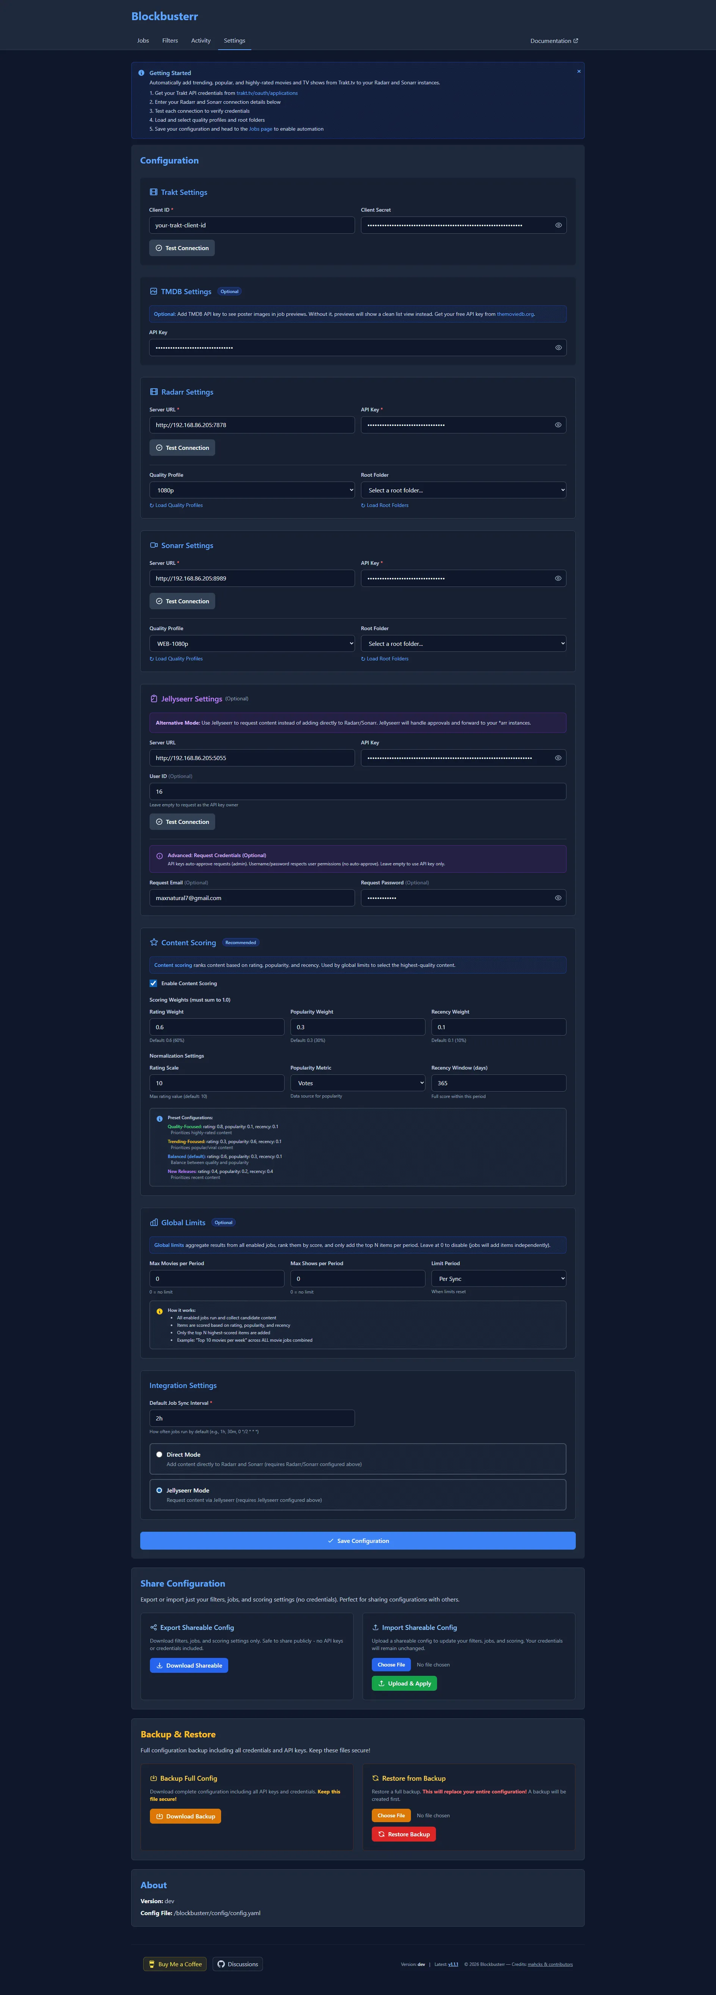Open the trakt.tv/oauth/applications link
The height and width of the screenshot is (1995, 716).
[x=267, y=93]
